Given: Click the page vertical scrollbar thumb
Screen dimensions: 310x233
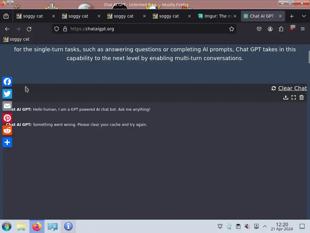Looking at the screenshot, I should tap(309, 57).
